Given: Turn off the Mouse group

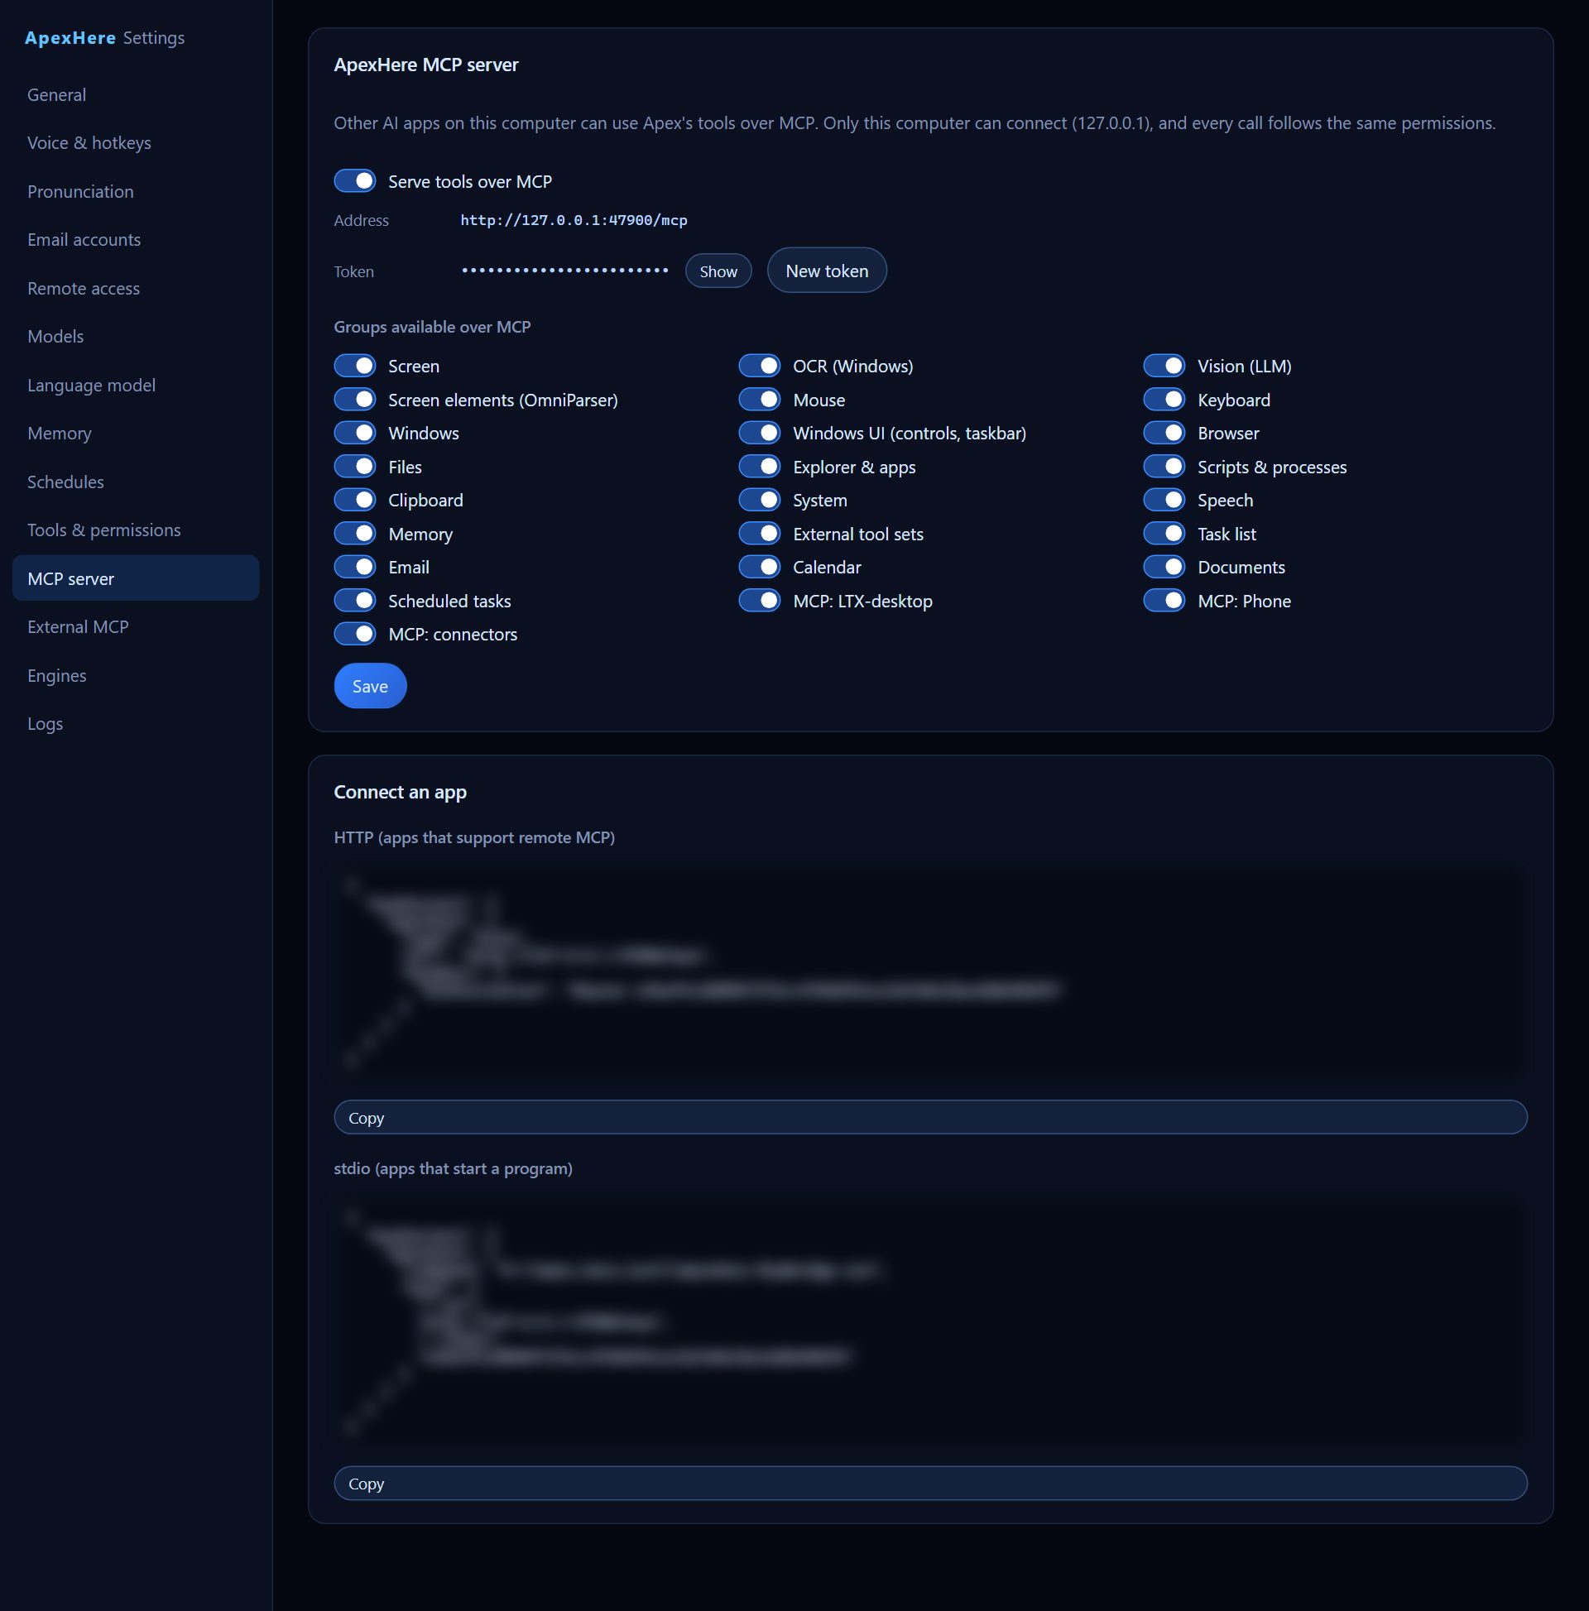Looking at the screenshot, I should [x=759, y=400].
